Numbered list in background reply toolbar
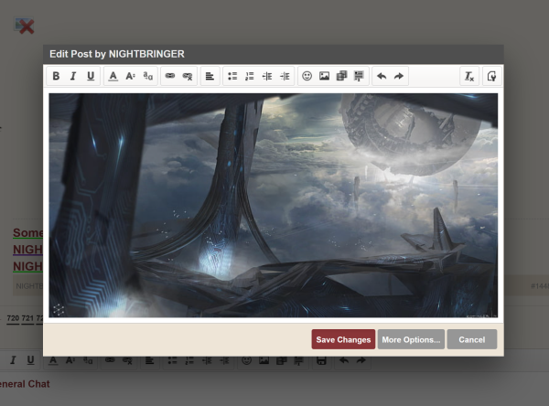Image resolution: width=549 pixels, height=406 pixels. (189, 360)
